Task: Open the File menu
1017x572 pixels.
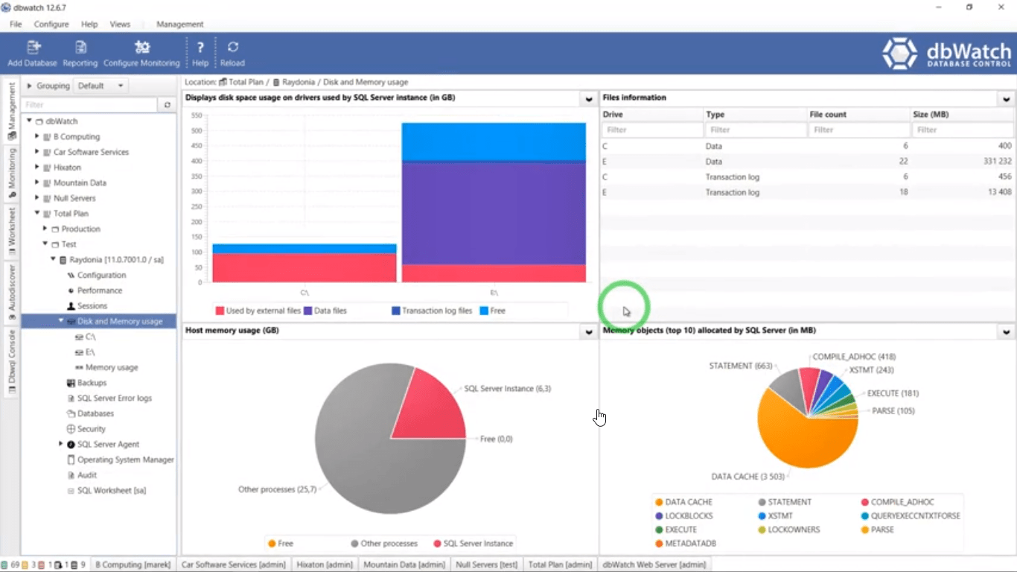Action: tap(16, 25)
